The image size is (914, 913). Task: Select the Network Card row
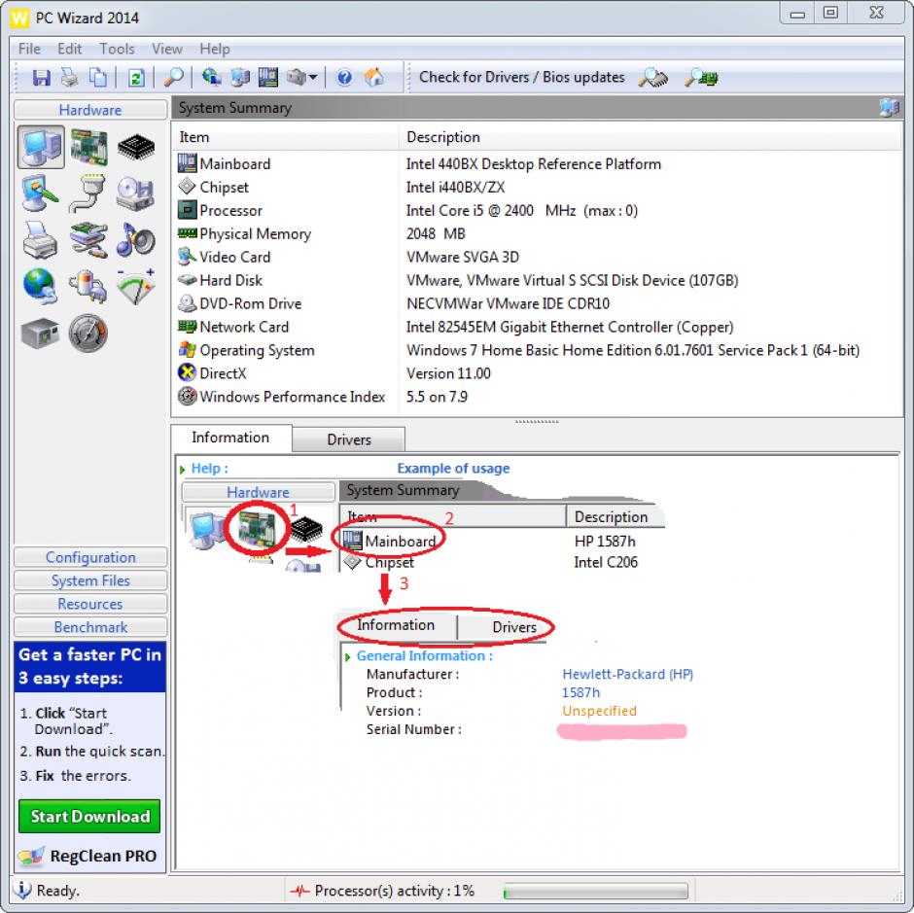(x=537, y=327)
